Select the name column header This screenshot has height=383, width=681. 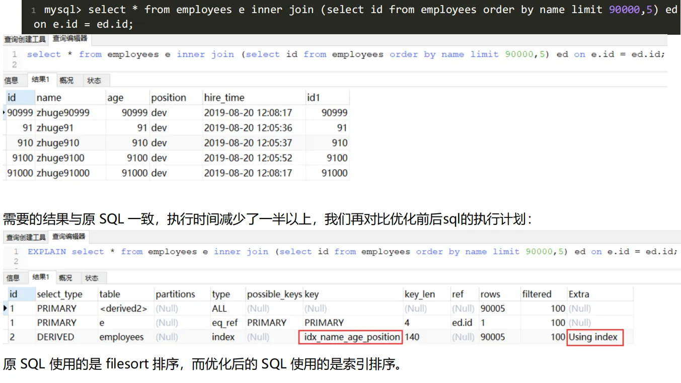click(x=70, y=98)
